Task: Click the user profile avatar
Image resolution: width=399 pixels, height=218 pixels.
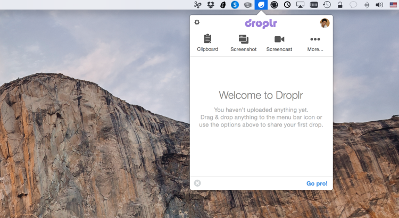Action: [x=325, y=23]
